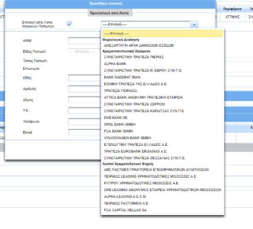Image resolution: width=253 pixels, height=229 pixels.
Task: Choose ALPHA BANK from list
Action: 115,64
